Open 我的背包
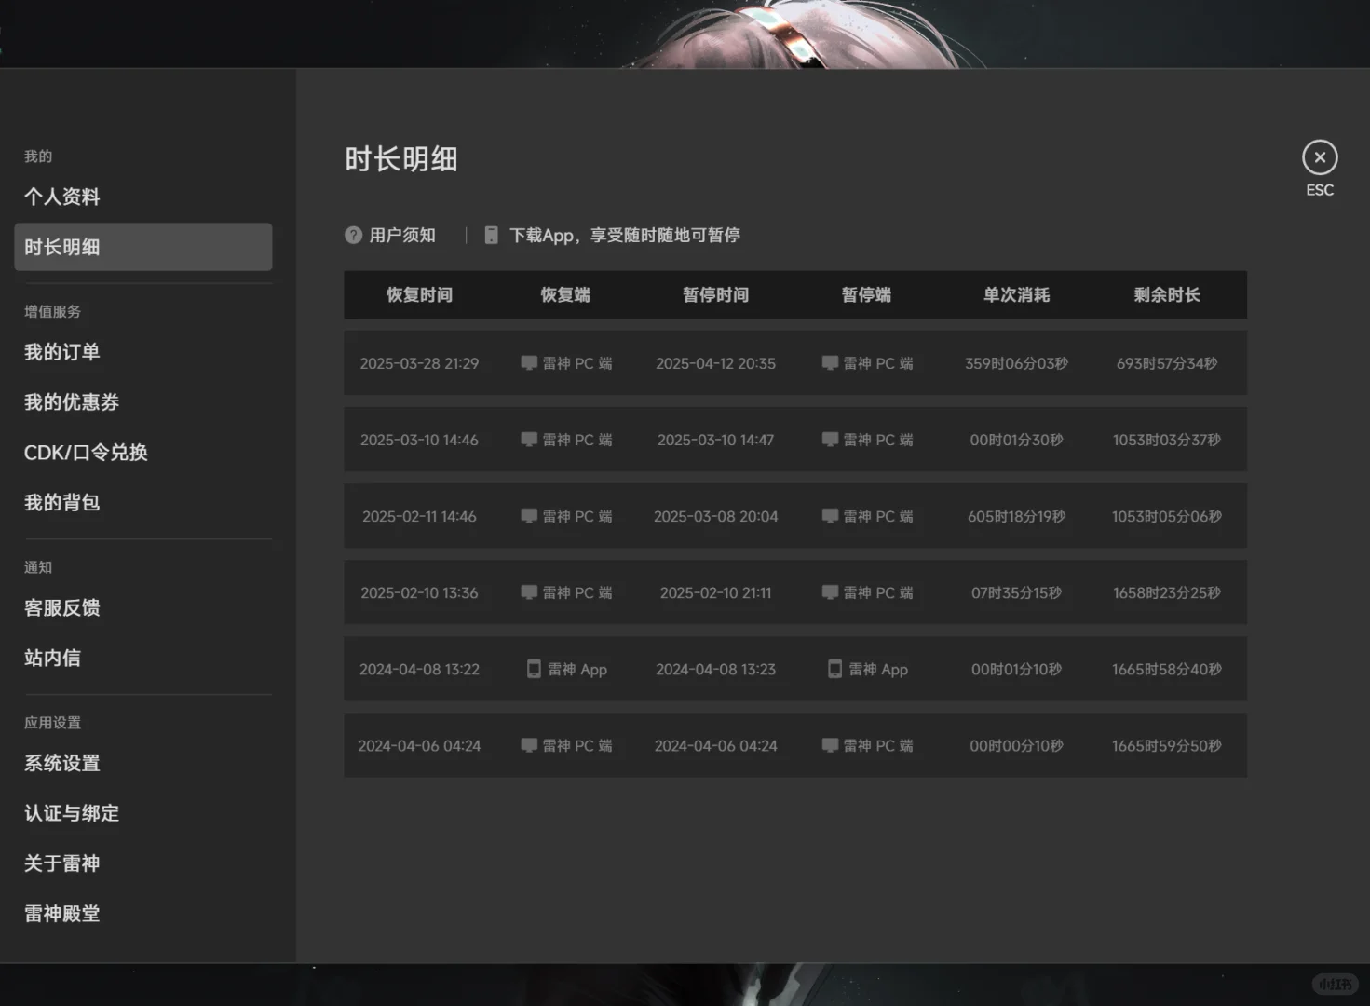1370x1006 pixels. [x=61, y=502]
